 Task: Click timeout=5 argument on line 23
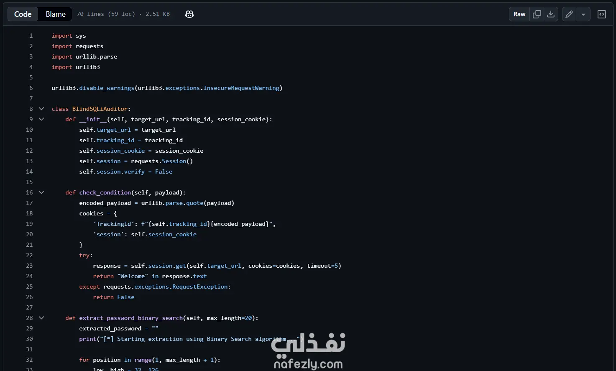pos(322,266)
